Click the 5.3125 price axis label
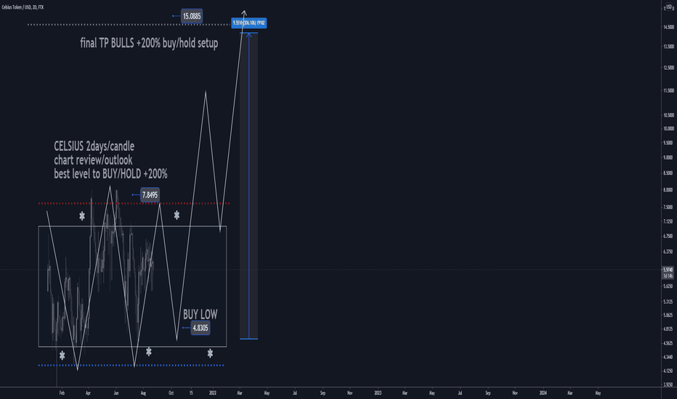 [x=668, y=302]
